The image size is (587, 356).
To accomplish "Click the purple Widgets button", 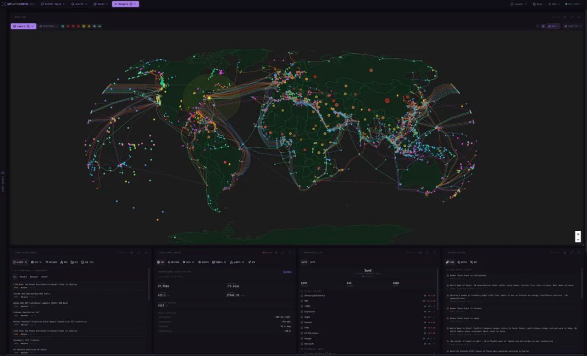I will pyautogui.click(x=125, y=4).
